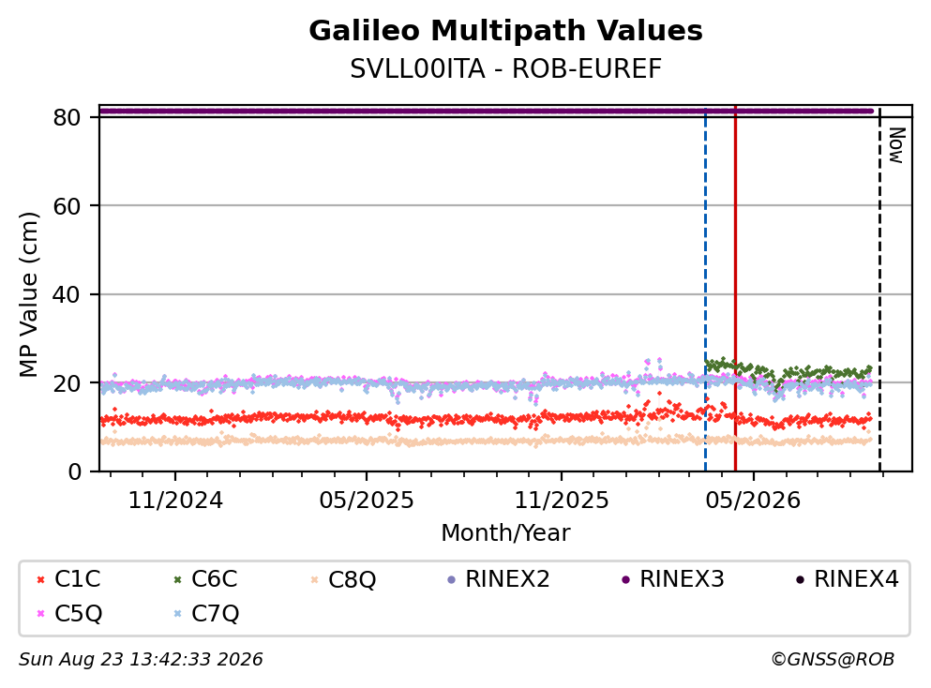Select the C1C legend label
Viewport: 931px width, 688px height.
(77, 578)
